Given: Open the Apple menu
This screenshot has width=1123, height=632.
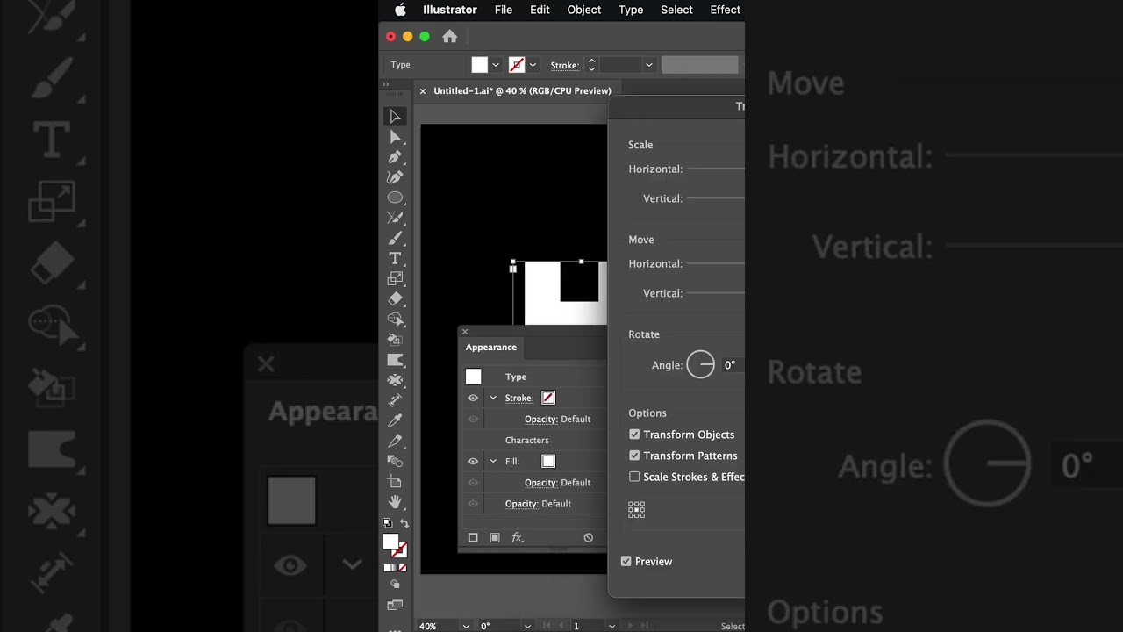Looking at the screenshot, I should [x=400, y=10].
